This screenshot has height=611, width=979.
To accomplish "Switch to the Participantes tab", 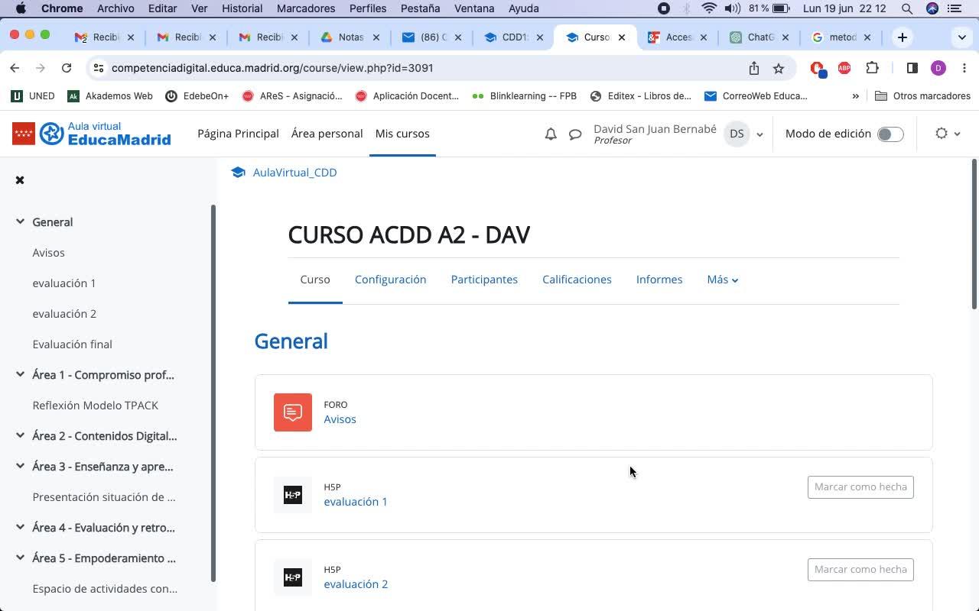I will tap(484, 280).
